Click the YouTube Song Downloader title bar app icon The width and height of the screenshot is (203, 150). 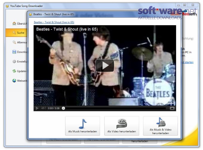click(7, 6)
